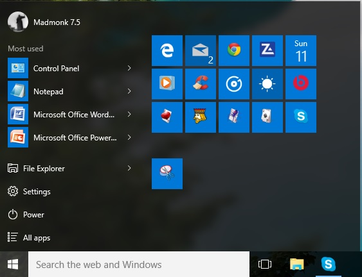Open the Microsoft Edge tile
Image resolution: width=362 pixels, height=277 pixels.
pos(167,51)
